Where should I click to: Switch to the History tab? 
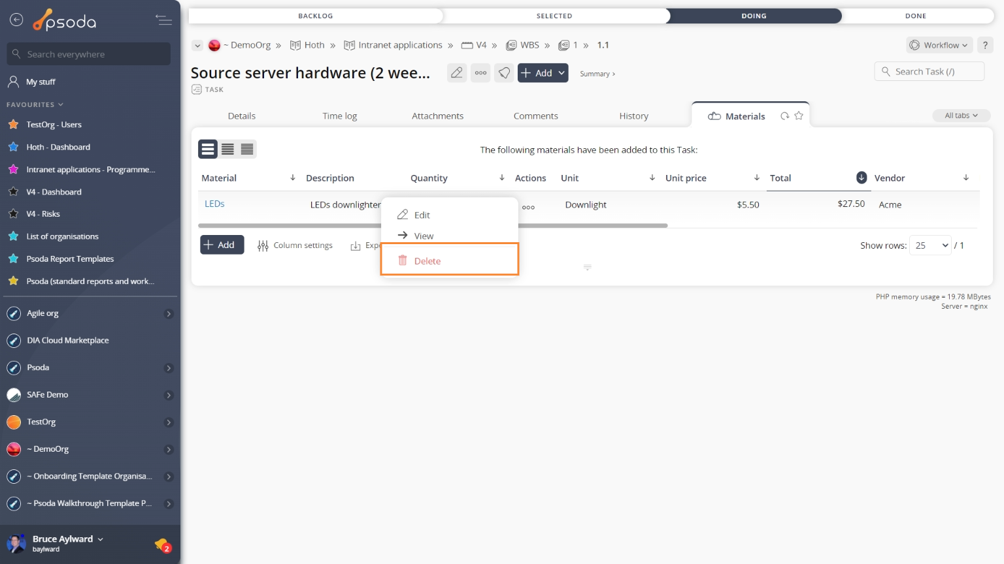pyautogui.click(x=634, y=116)
